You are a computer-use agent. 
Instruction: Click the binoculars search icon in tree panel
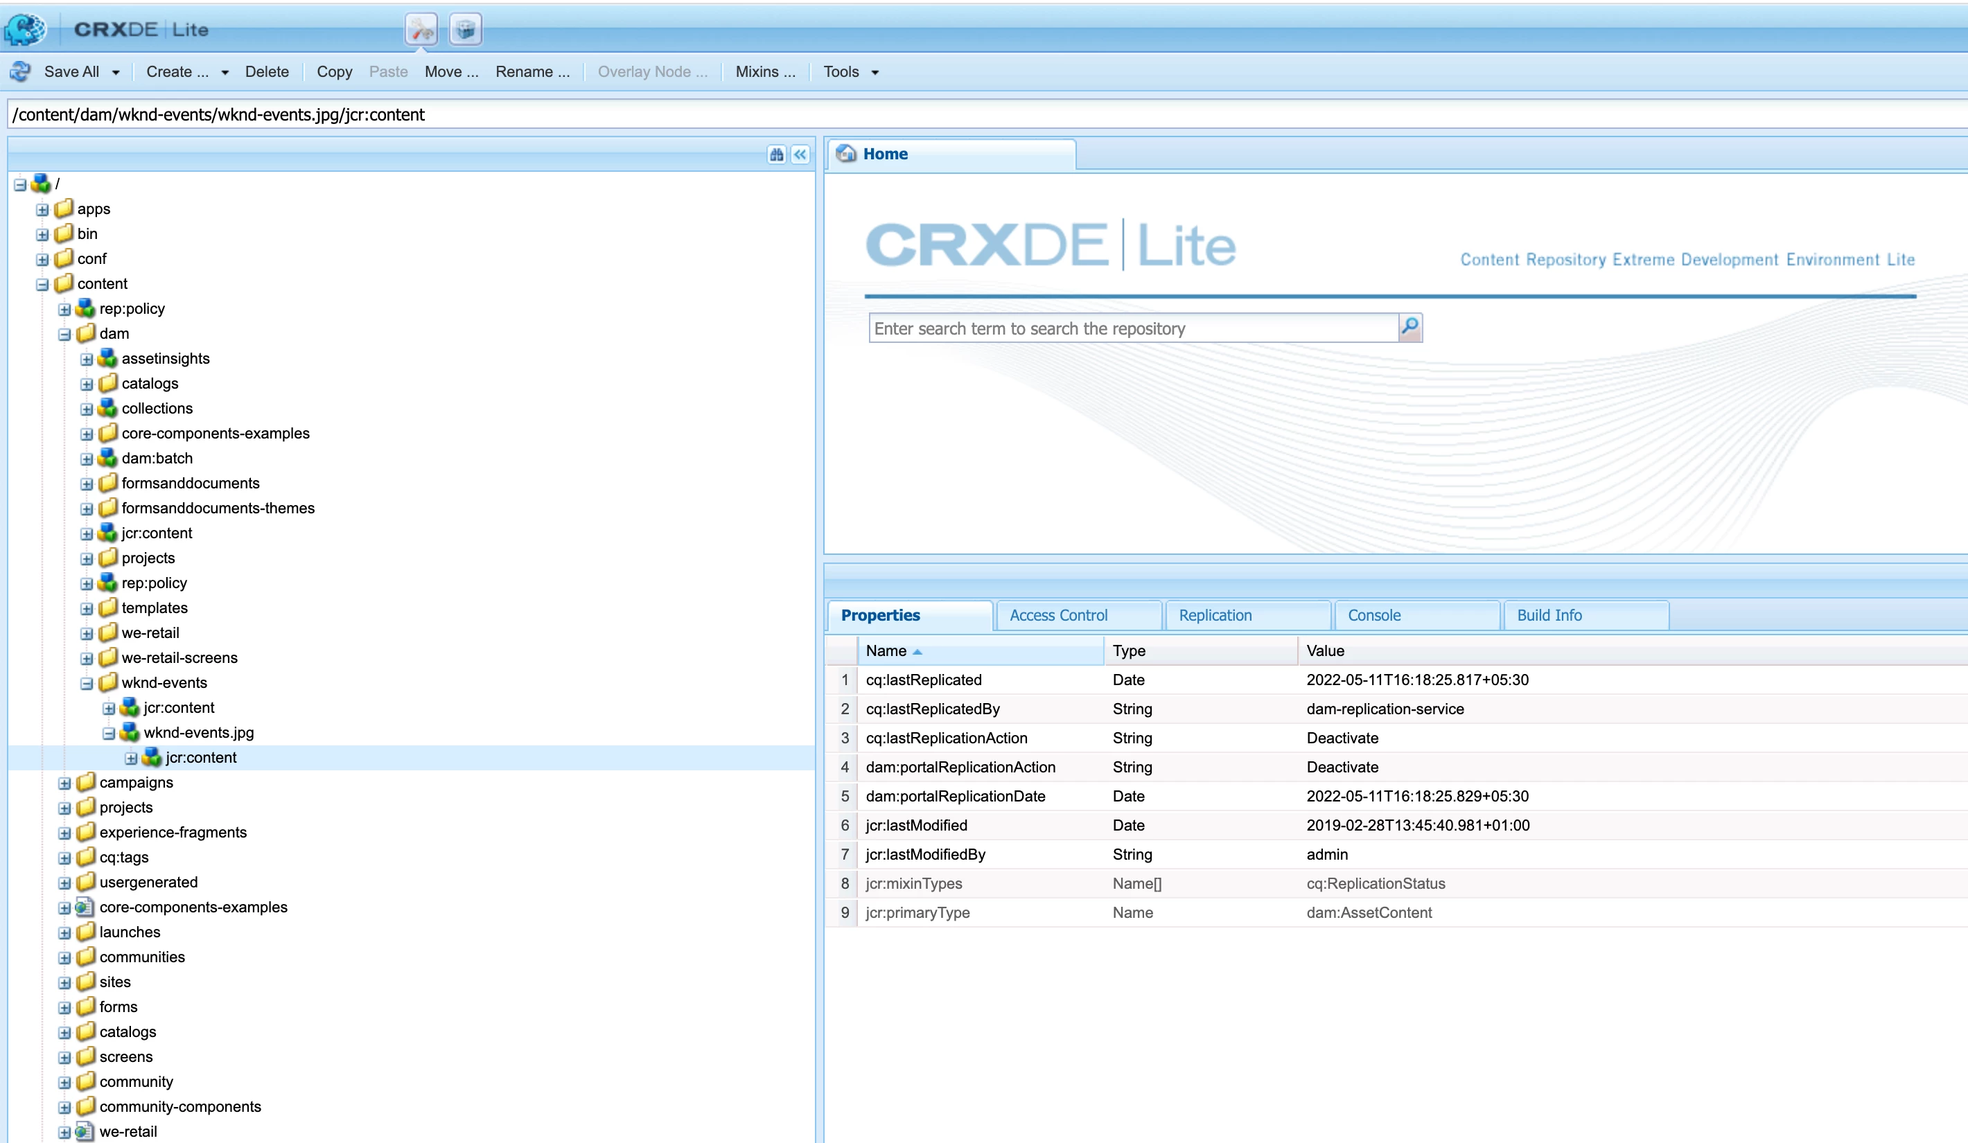(x=776, y=154)
